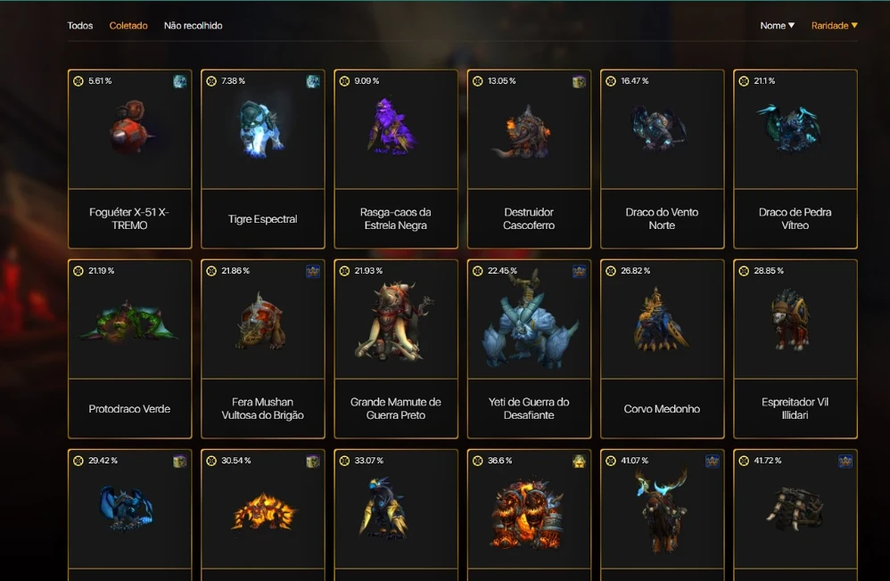Click the source badge icon on Foguéter X-51 X-TREMO card
The width and height of the screenshot is (890, 581).
180,82
